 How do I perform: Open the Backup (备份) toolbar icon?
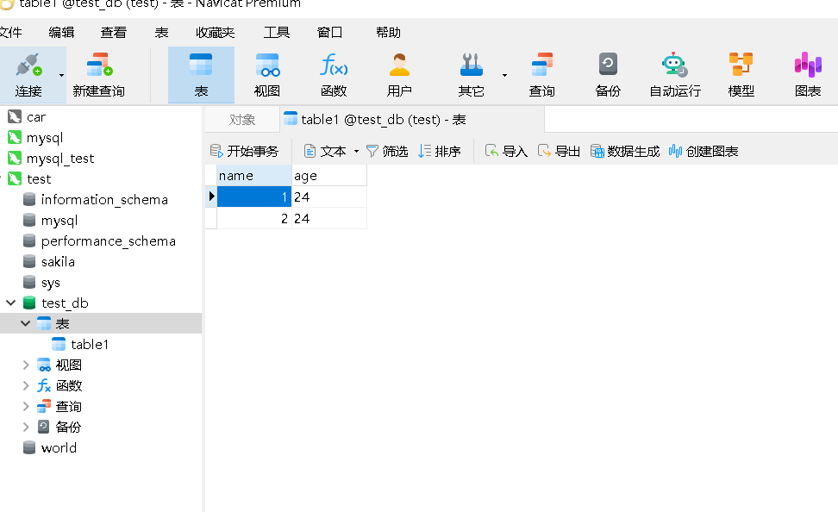click(608, 75)
